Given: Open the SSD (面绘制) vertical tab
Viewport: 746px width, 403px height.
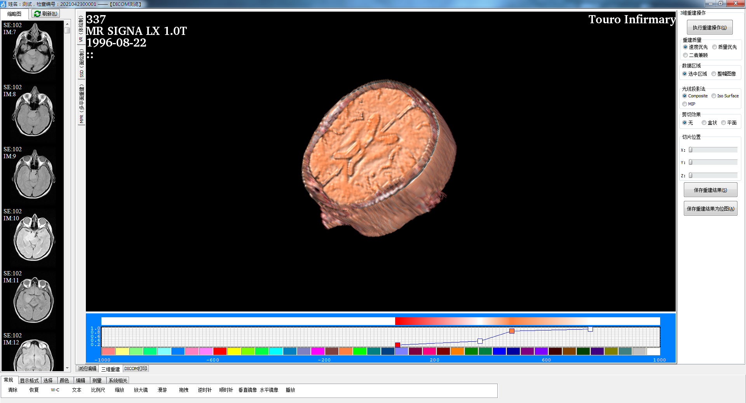Looking at the screenshot, I should [x=81, y=63].
